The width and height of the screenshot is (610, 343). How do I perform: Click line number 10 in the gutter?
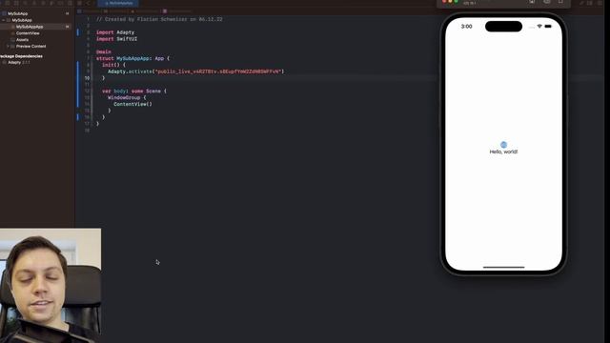[87, 78]
